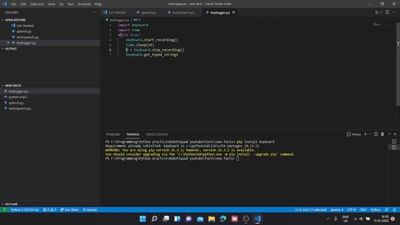Close the keylogger.py editor tab
This screenshot has height=225, width=400.
click(x=233, y=12)
